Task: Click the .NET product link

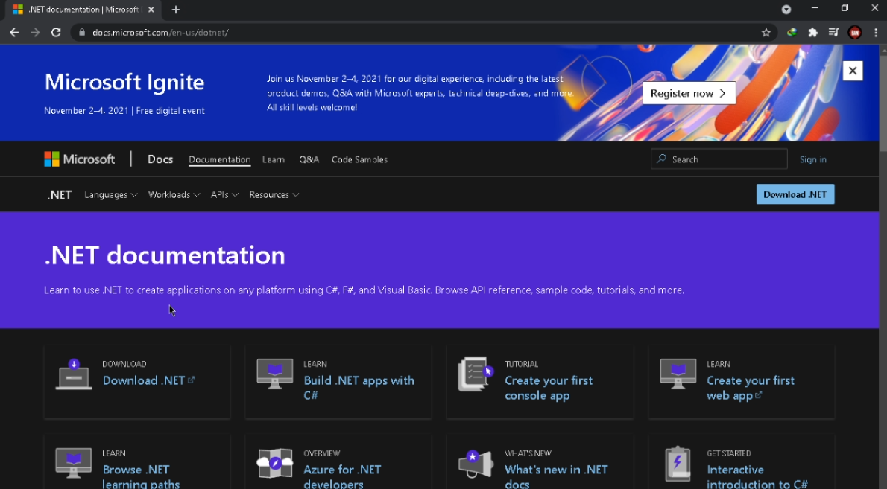Action: coord(60,195)
